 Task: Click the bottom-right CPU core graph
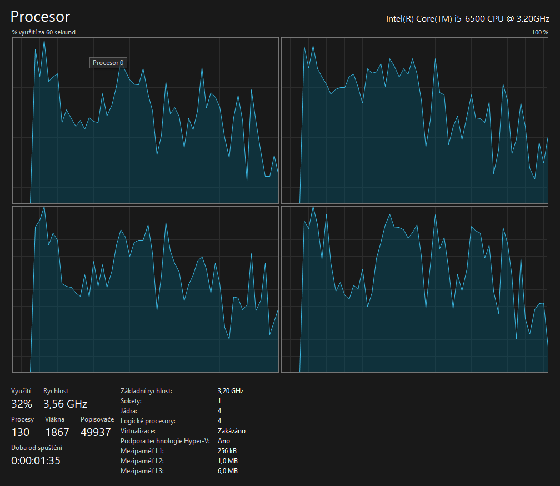[x=414, y=289]
